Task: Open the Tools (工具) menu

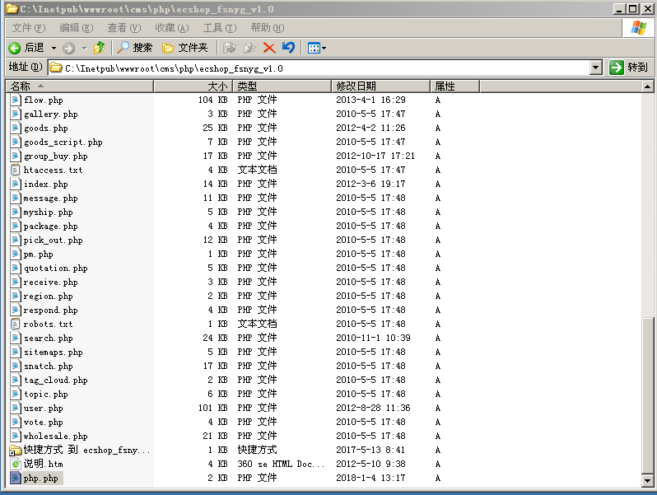Action: [x=220, y=28]
